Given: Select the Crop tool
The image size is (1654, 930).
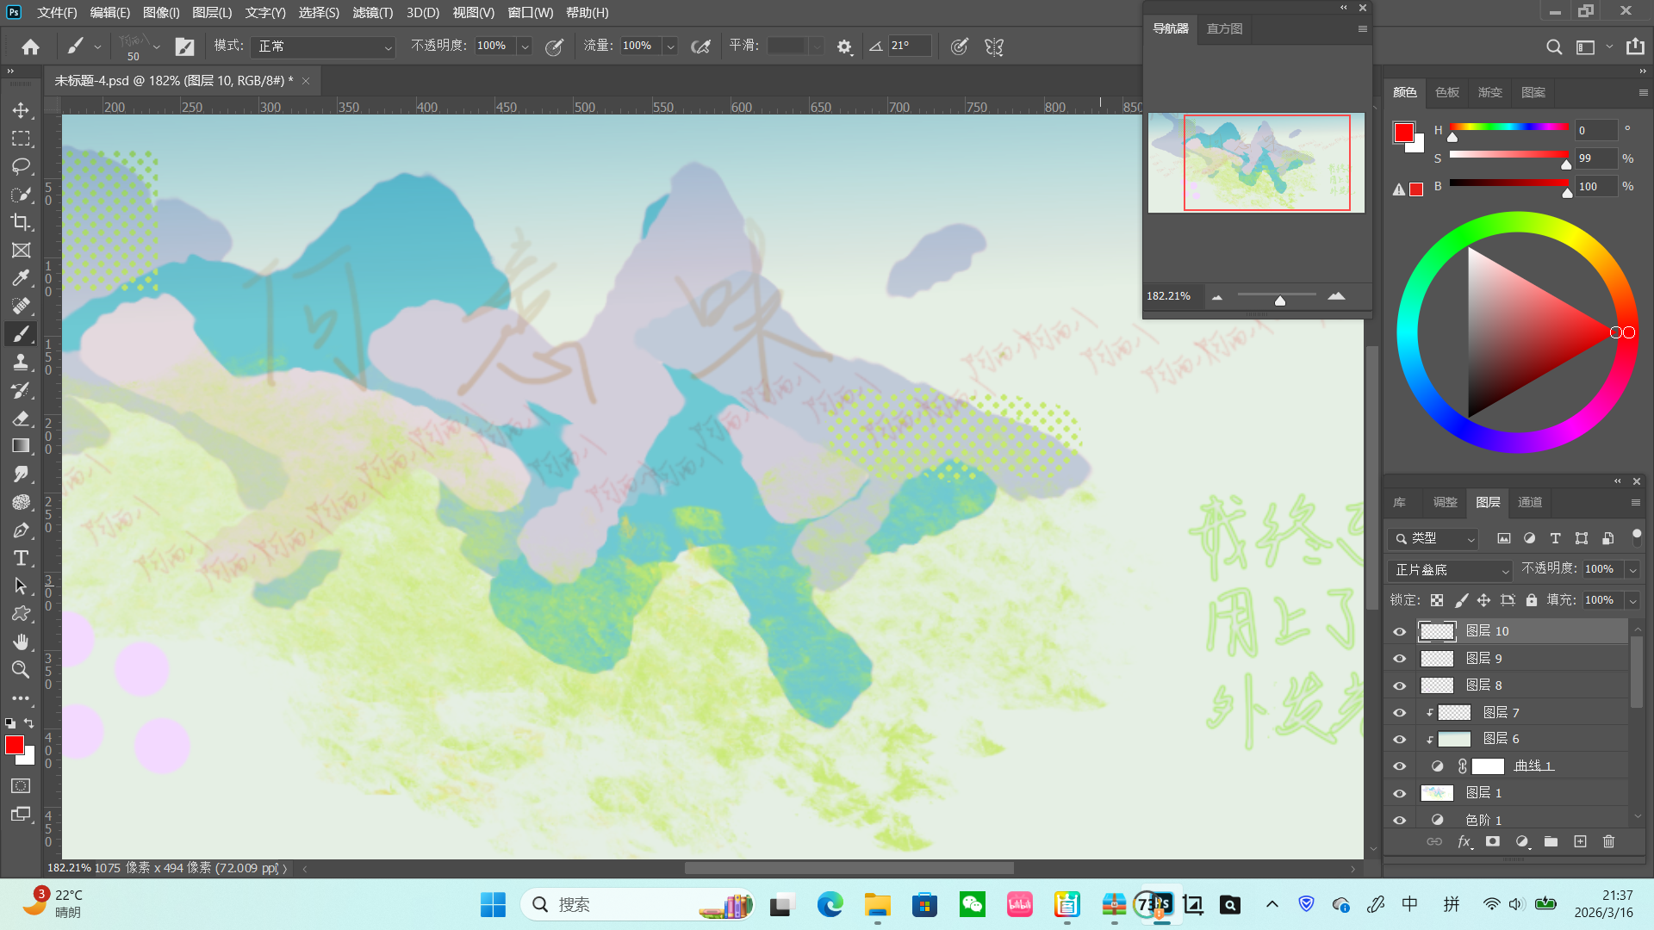Looking at the screenshot, I should pyautogui.click(x=21, y=222).
